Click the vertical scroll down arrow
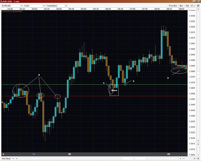 pyautogui.click(x=198, y=141)
